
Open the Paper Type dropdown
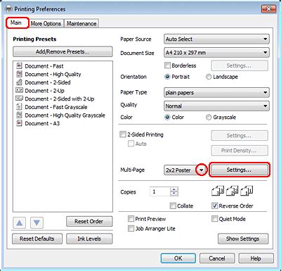pos(216,92)
